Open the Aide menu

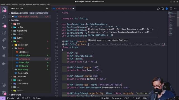(x=48, y=5)
